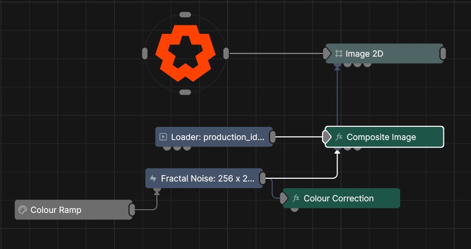Click the root node left connector

pyautogui.click(x=145, y=53)
